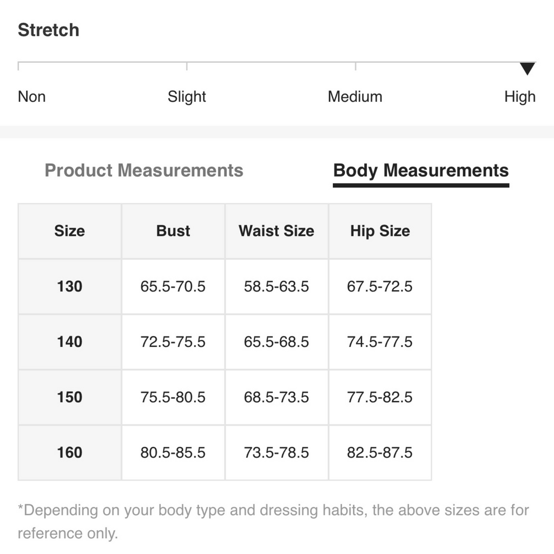Click the High stretch label
Viewport: 554px width, 554px height.
[x=519, y=97]
